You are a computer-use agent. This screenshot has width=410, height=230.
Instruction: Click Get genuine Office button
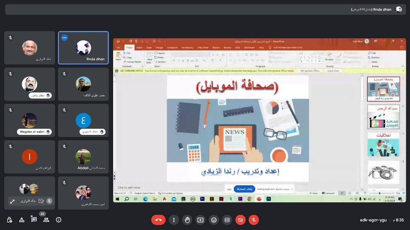310,71
